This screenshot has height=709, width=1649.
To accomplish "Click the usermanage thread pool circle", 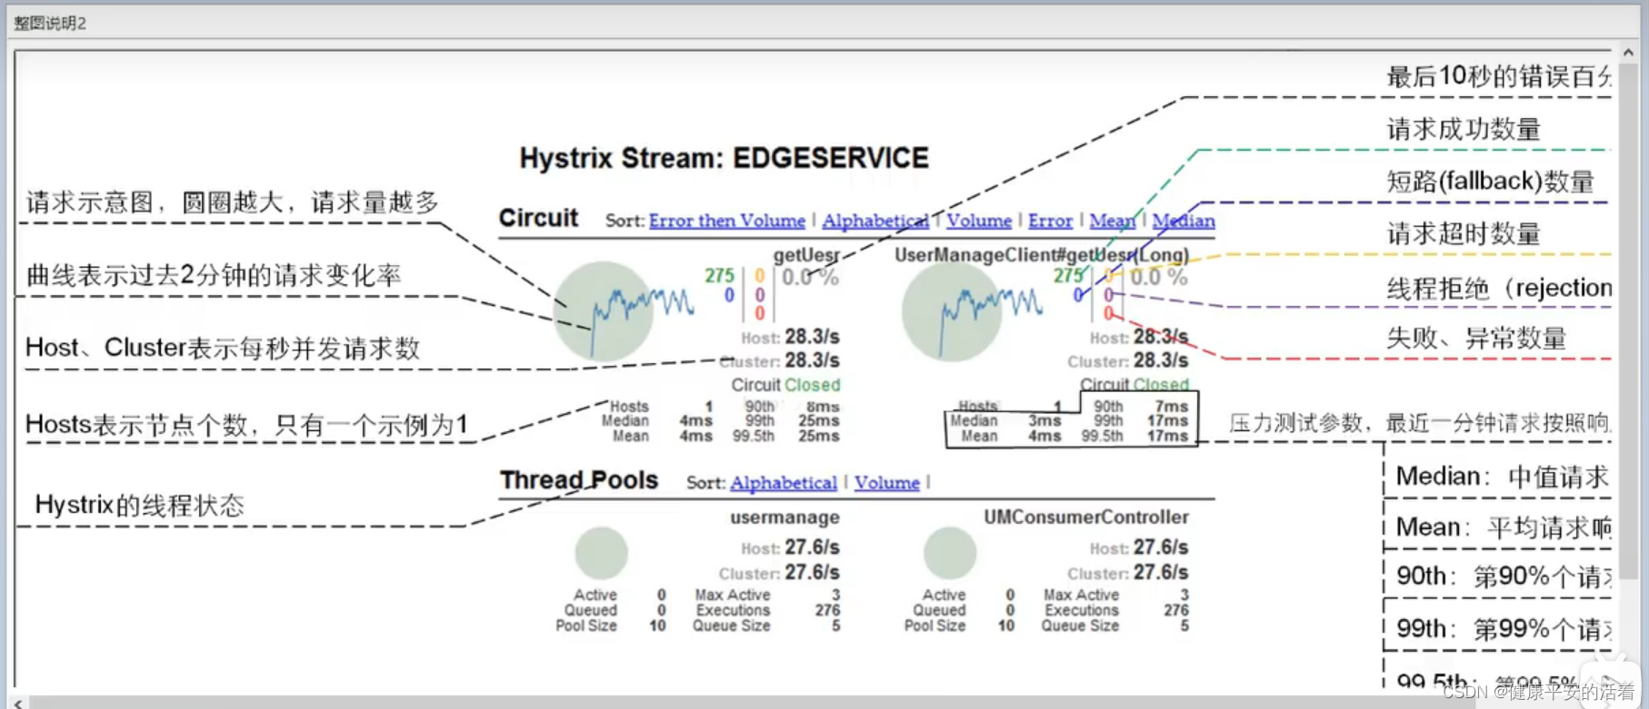I will click(601, 553).
